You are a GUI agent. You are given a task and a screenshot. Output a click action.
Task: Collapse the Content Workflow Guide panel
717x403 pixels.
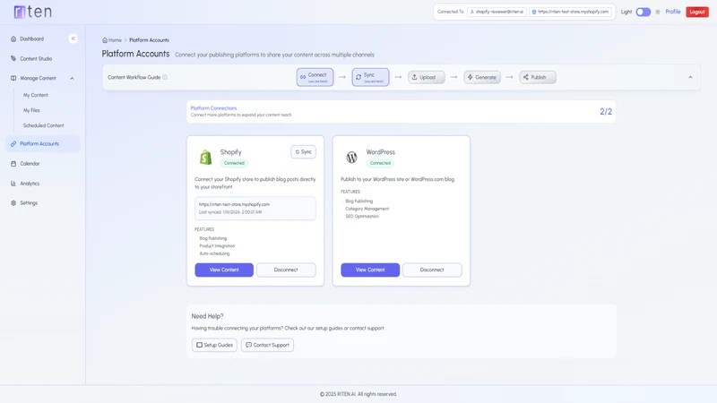[690, 77]
